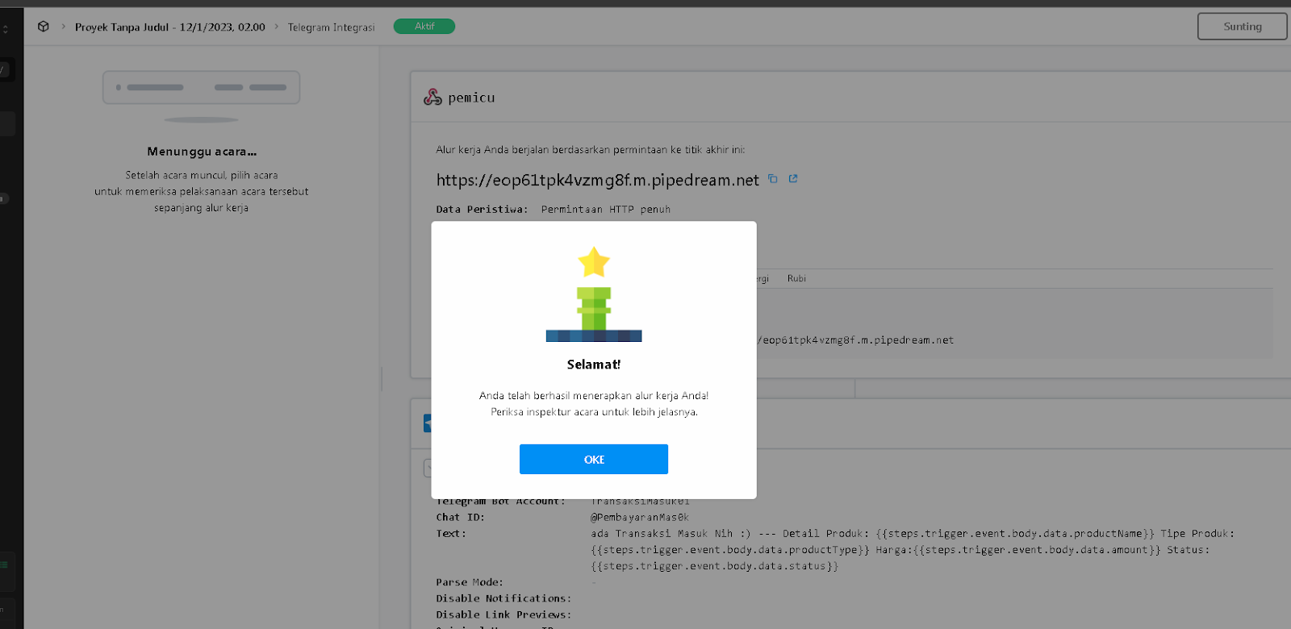Select the Disable Notifications: label

503,598
